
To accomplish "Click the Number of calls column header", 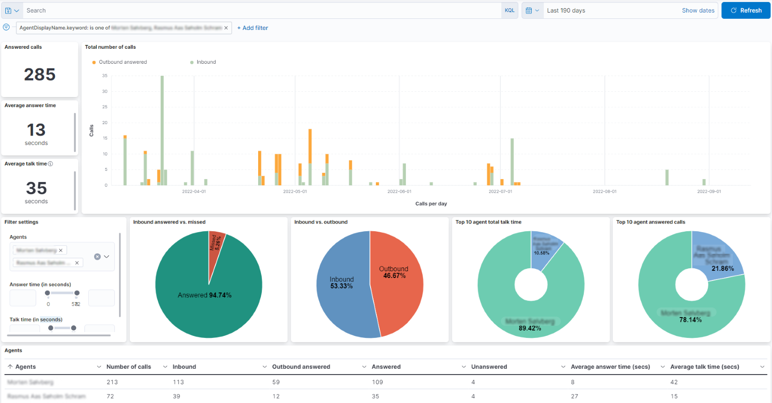I will pos(129,367).
